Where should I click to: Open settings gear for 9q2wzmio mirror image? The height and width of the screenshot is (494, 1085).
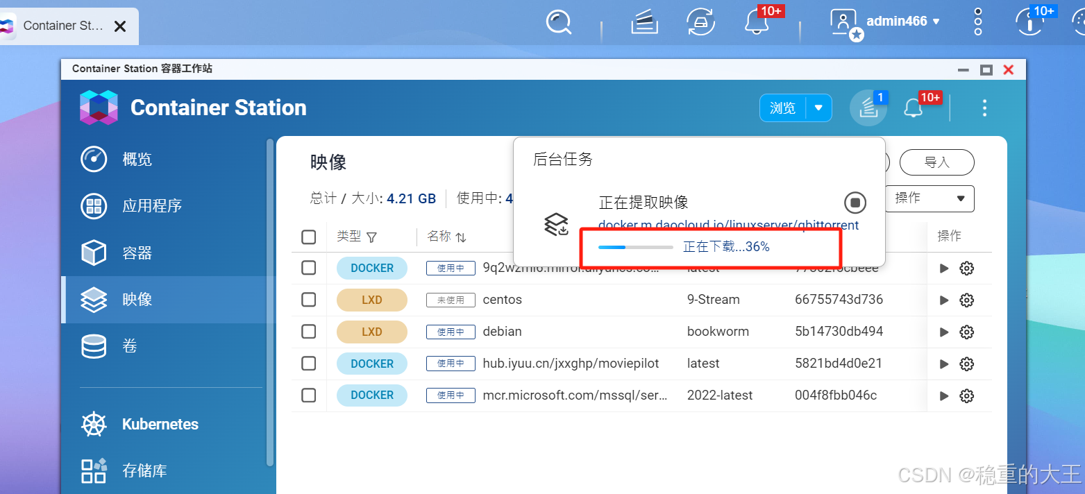pyautogui.click(x=966, y=269)
